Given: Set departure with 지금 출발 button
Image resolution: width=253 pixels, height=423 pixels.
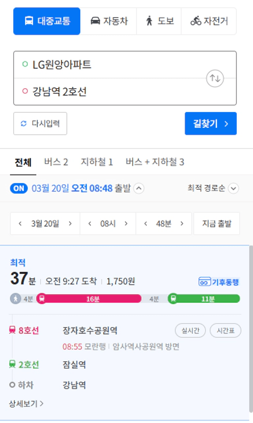Looking at the screenshot, I should tap(217, 224).
